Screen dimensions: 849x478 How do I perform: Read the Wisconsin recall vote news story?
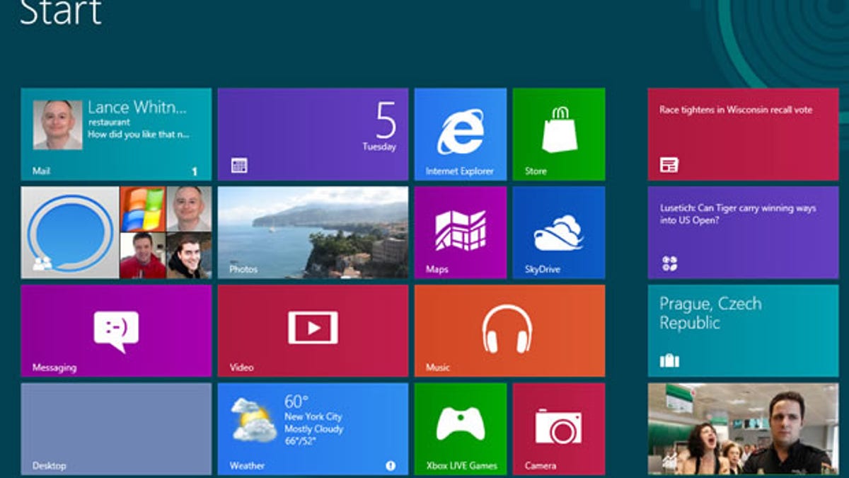(x=743, y=134)
